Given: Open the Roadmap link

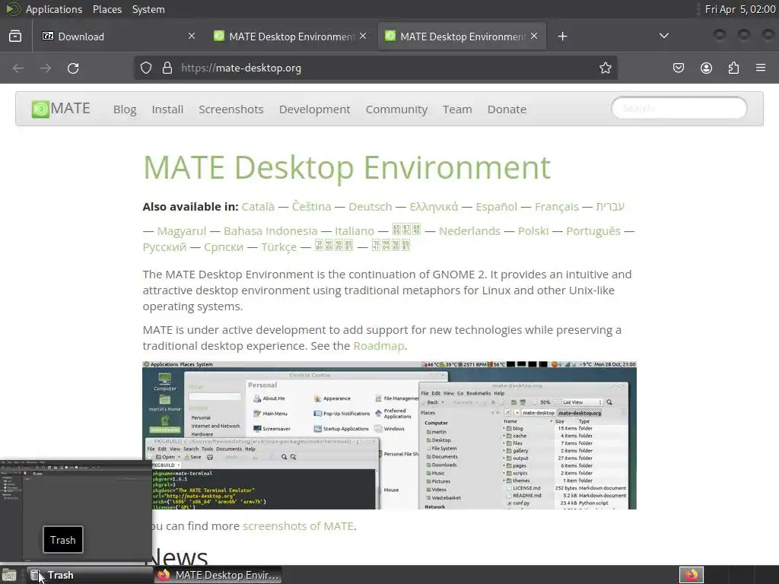Looking at the screenshot, I should [x=379, y=346].
